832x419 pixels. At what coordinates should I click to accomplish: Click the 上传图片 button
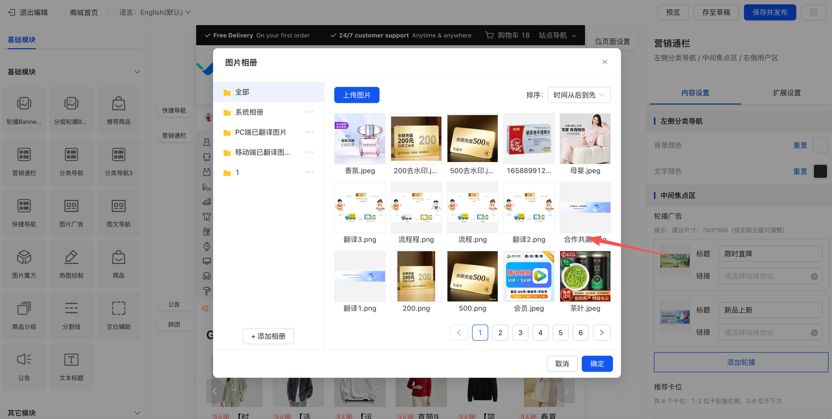pyautogui.click(x=357, y=95)
